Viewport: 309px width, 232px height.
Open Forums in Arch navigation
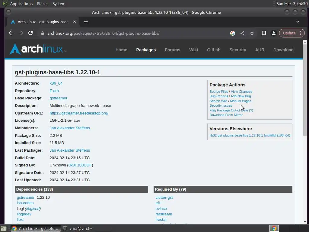pos(172,50)
